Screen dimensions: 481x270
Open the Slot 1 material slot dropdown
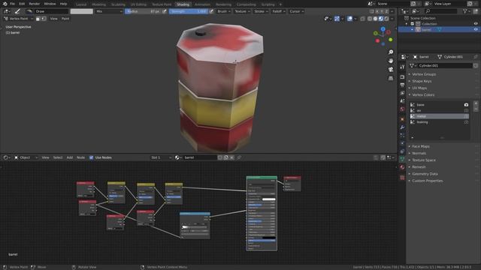pyautogui.click(x=161, y=157)
